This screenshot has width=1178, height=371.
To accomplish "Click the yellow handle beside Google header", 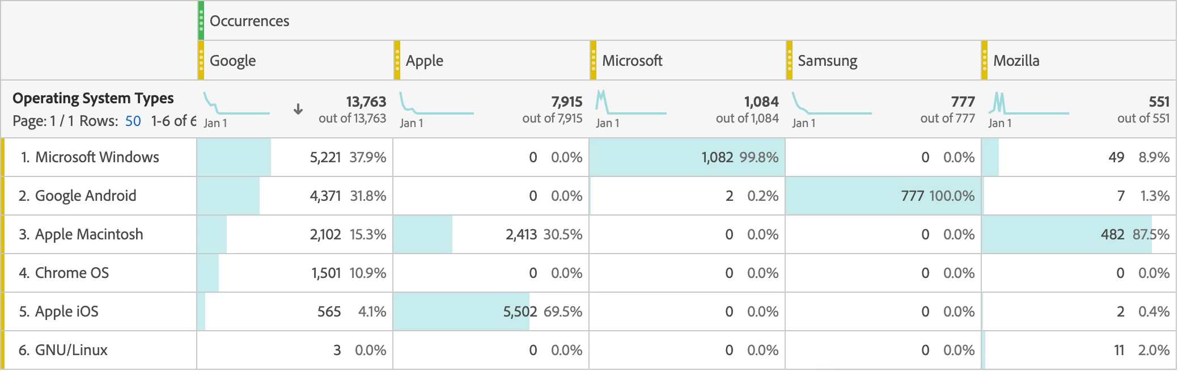I will [x=201, y=60].
